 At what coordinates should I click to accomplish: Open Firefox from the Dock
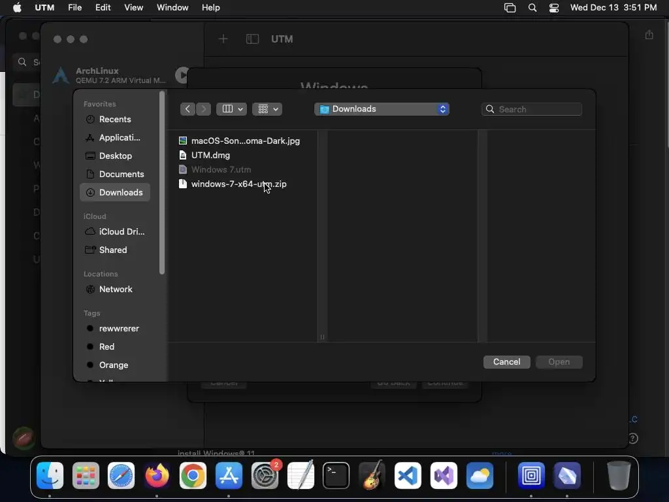point(157,476)
